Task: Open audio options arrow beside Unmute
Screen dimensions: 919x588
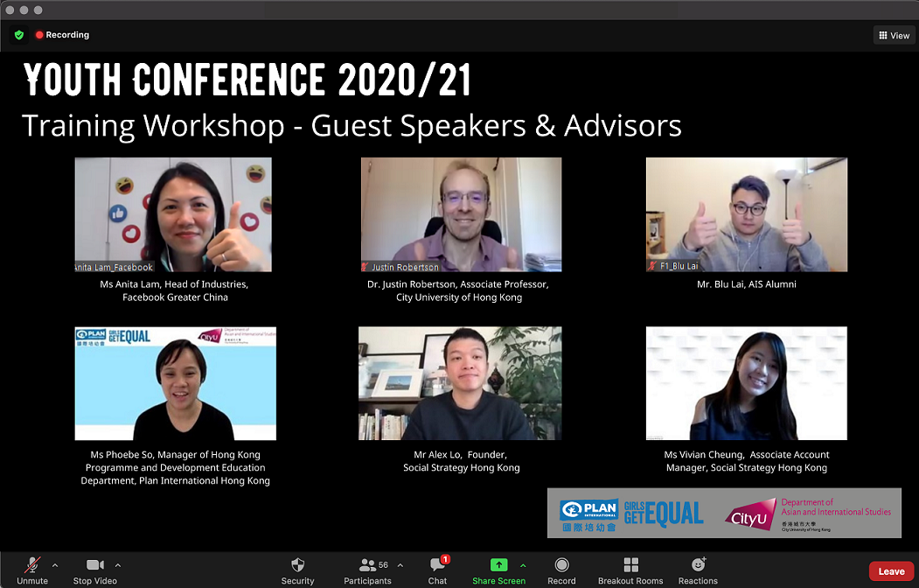Action: click(55, 566)
